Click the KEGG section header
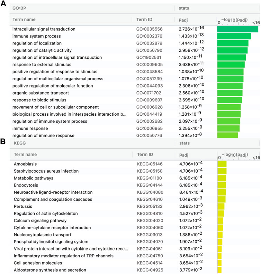261x274 pixels. click(20, 143)
